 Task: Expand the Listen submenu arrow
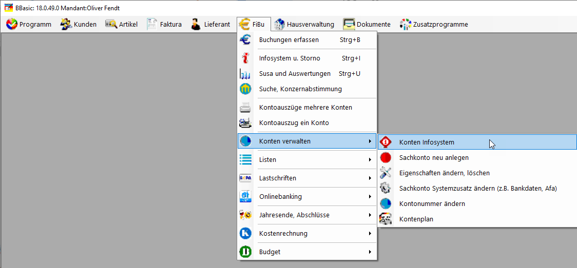coord(370,160)
